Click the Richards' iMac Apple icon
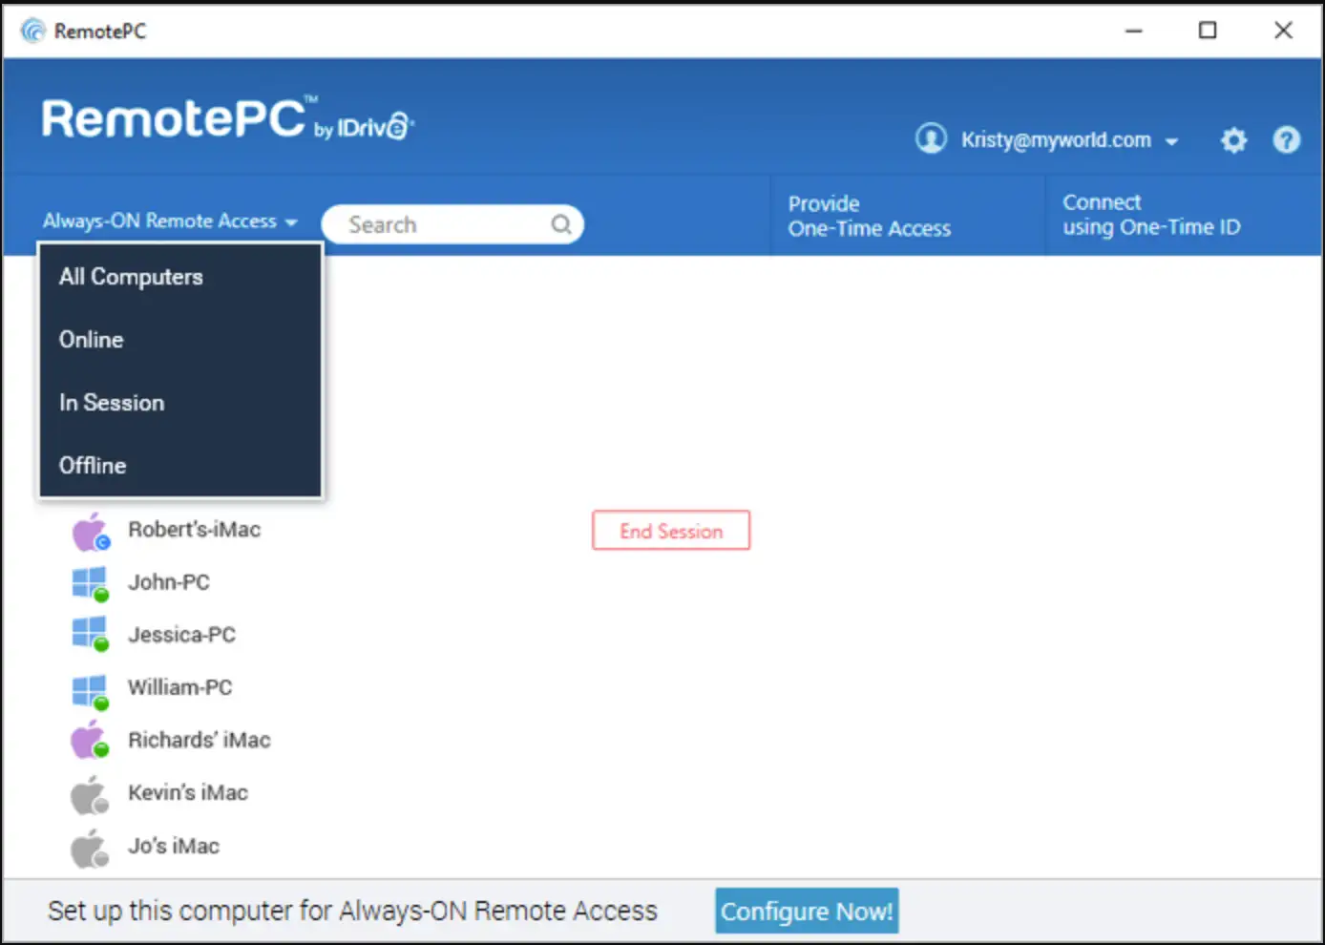 91,740
